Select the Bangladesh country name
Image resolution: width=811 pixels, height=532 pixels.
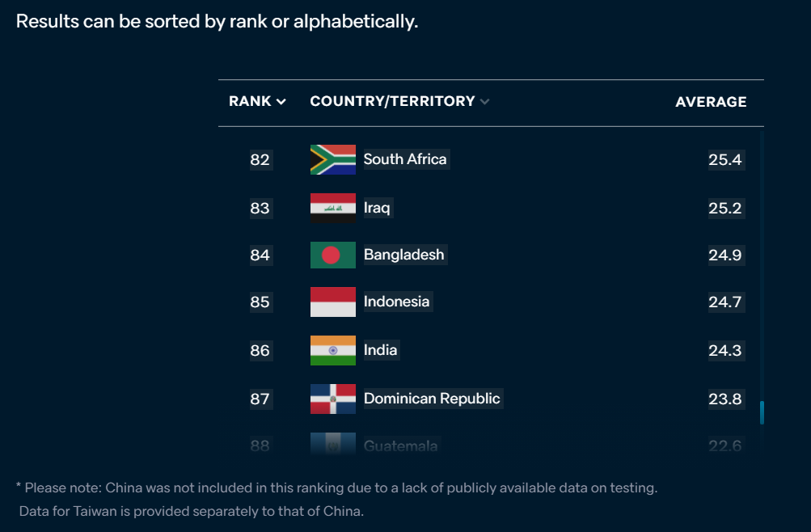pyautogui.click(x=403, y=255)
